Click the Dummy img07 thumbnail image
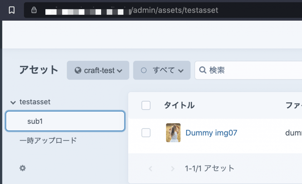This screenshot has height=184, width=302. tap(173, 133)
